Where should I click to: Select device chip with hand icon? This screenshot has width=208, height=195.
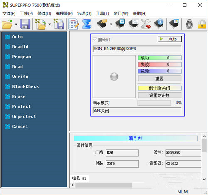tap(102, 24)
